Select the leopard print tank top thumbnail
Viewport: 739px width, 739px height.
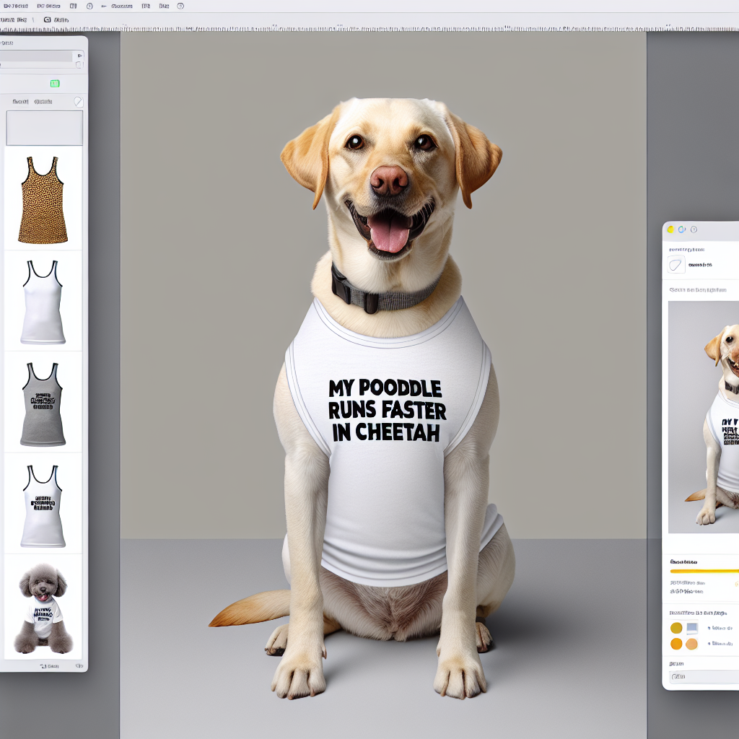(43, 200)
